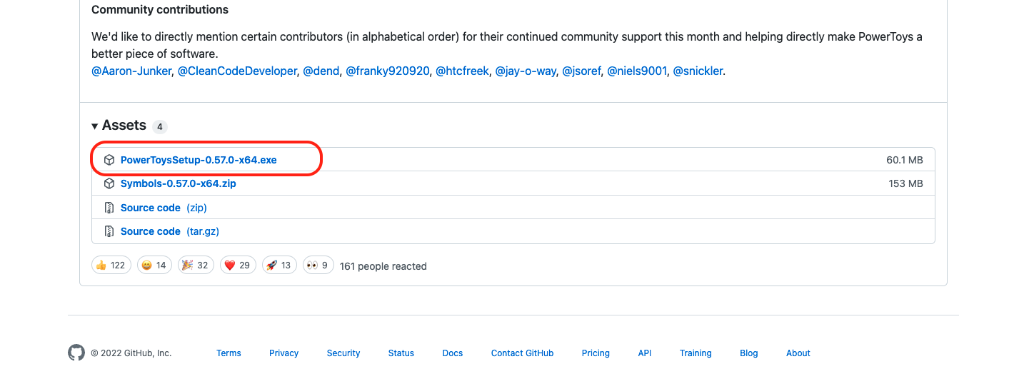Open @CleanCodeDeveloper profile link

click(x=237, y=71)
